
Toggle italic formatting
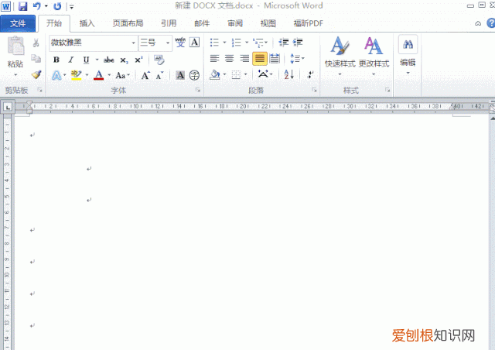(x=71, y=60)
